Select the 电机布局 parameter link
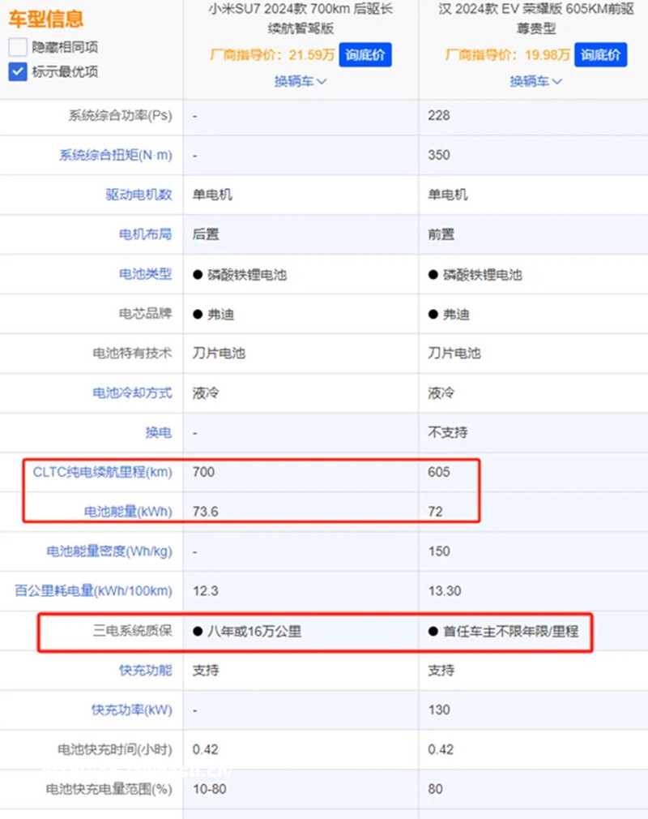This screenshot has height=819, width=648. [145, 234]
